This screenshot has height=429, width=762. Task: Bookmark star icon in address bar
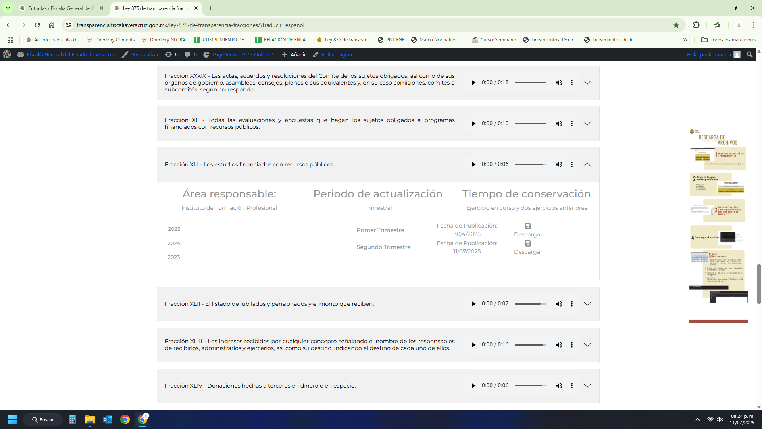point(676,25)
